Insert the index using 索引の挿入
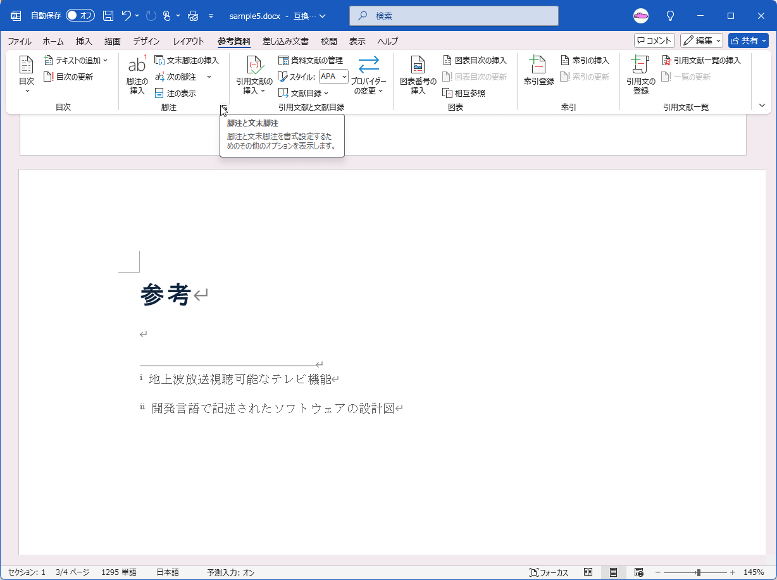777x580 pixels. 585,60
